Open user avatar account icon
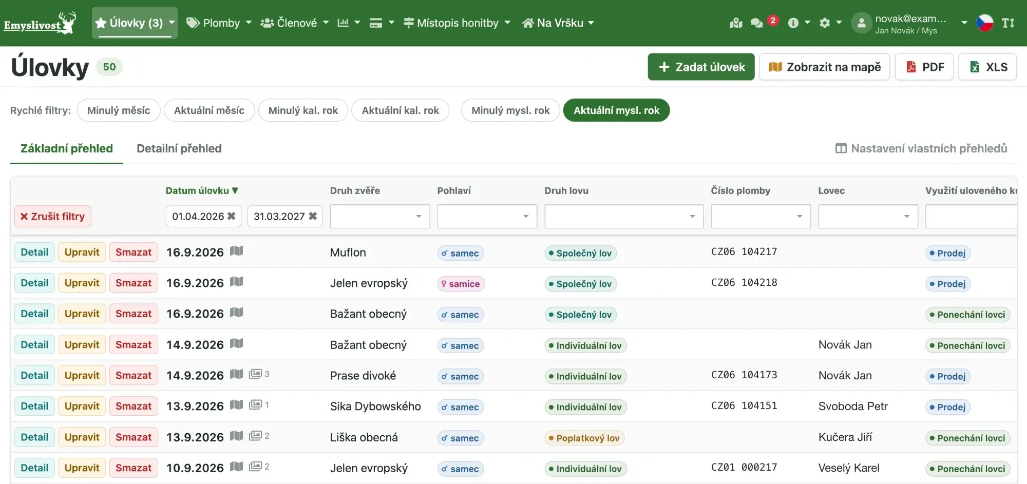This screenshot has width=1027, height=484. tap(861, 23)
